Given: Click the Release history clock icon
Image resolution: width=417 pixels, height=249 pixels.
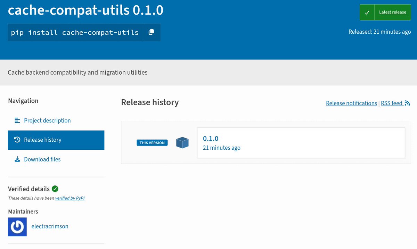Looking at the screenshot, I should pyautogui.click(x=17, y=140).
